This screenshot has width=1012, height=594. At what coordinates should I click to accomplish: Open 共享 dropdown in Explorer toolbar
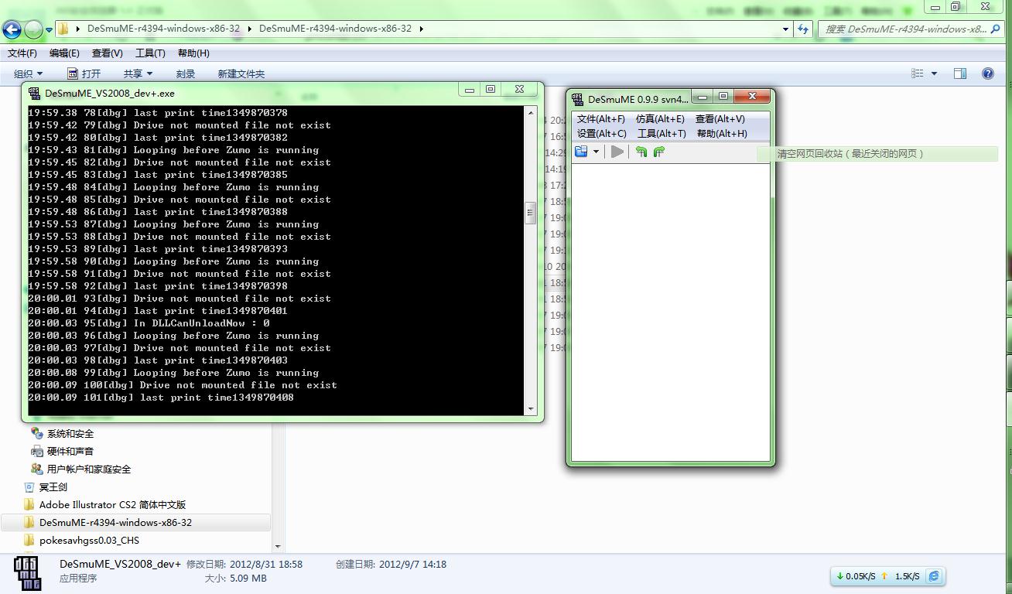(138, 73)
